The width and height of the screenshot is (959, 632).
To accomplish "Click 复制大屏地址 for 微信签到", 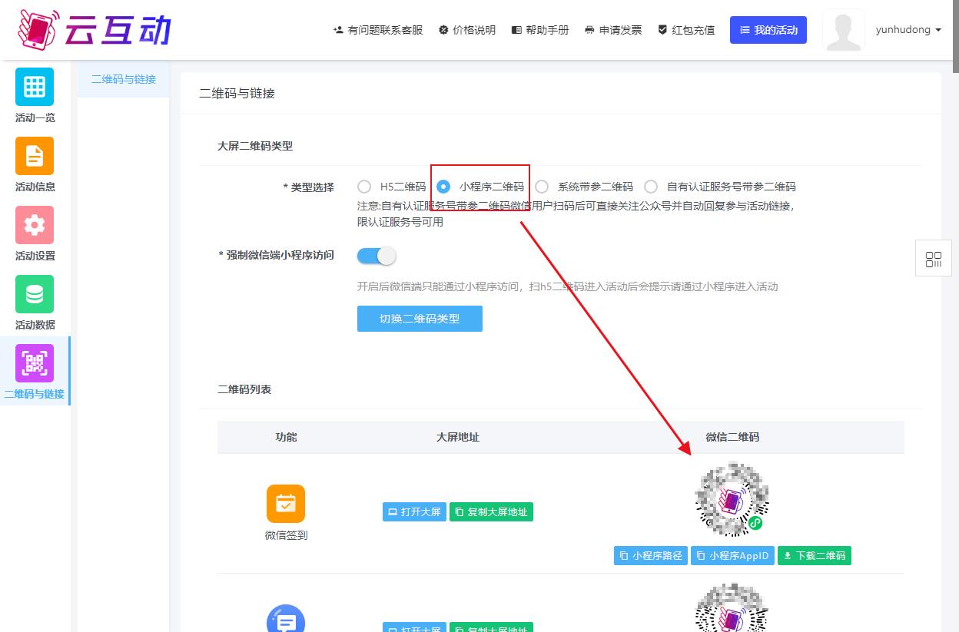I will [491, 511].
